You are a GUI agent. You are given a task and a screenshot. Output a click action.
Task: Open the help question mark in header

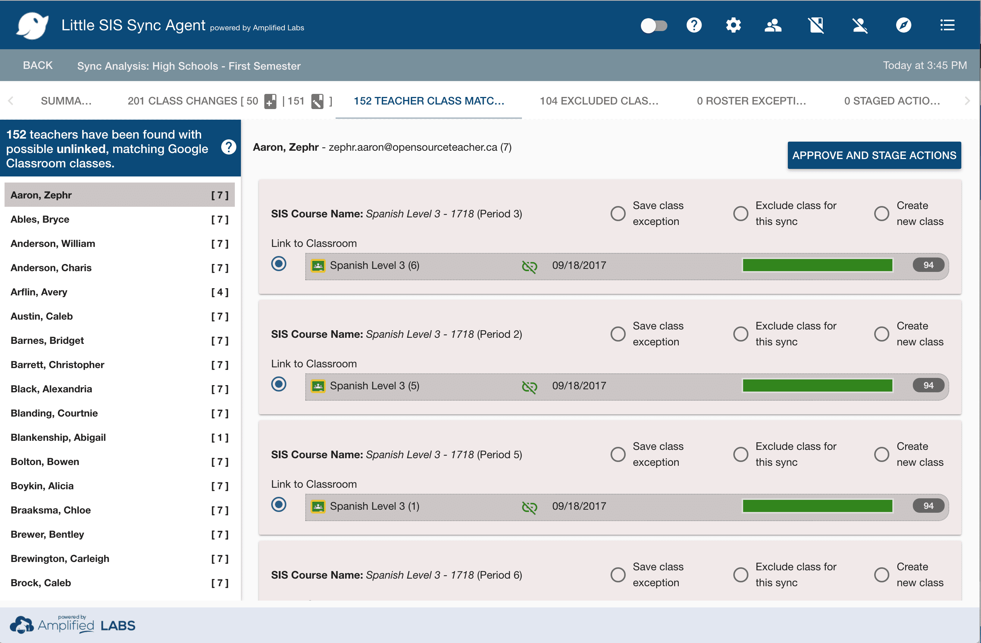tap(694, 25)
